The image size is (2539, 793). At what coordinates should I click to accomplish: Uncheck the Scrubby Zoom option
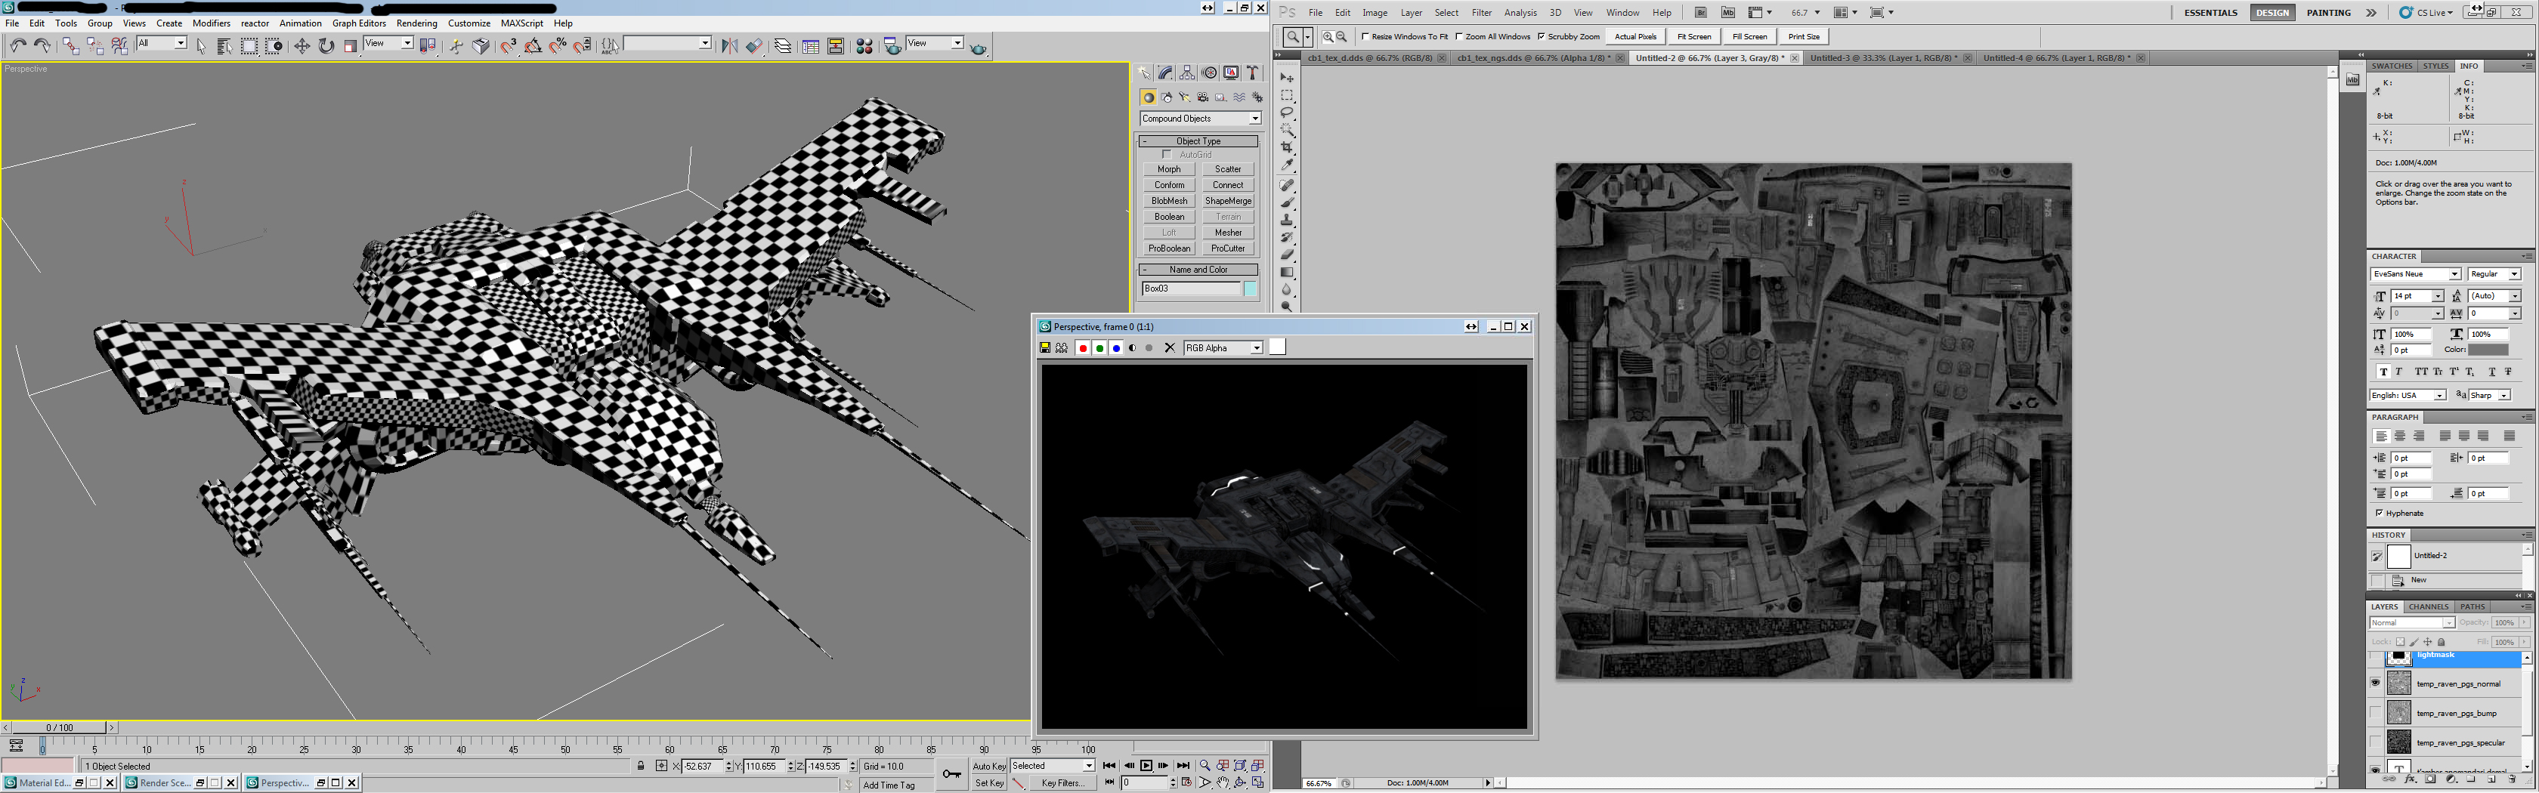(1542, 36)
